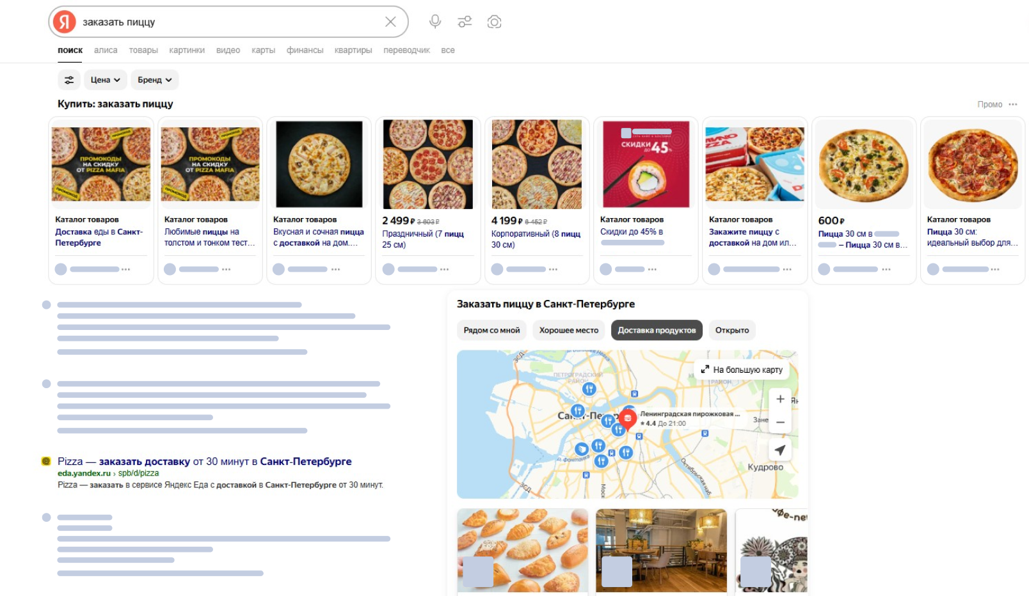Viewport: 1029px width, 596px height.
Task: Open options dots on 'Закажите пиццу с доставкой' card
Action: coord(788,269)
